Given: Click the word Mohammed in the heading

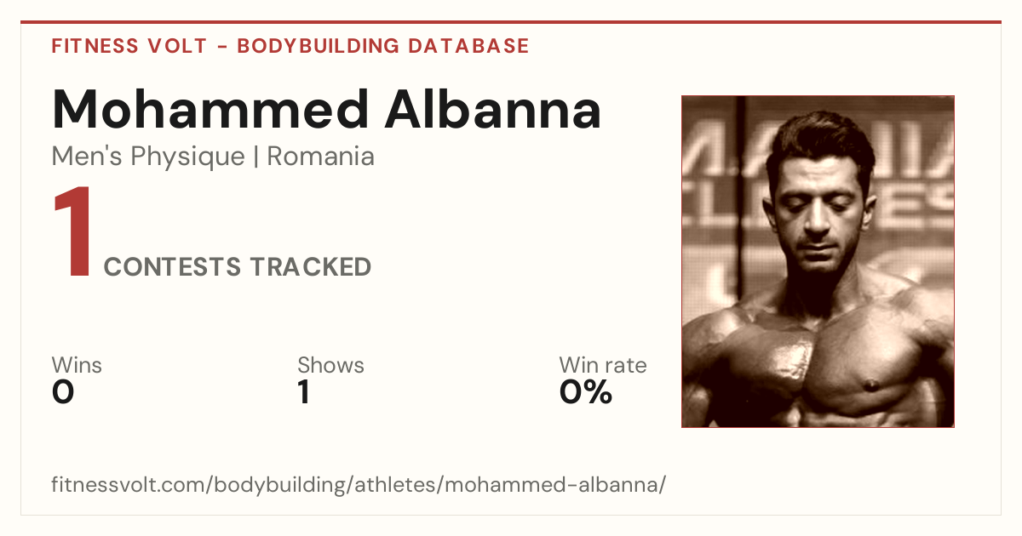Looking at the screenshot, I should (x=210, y=108).
